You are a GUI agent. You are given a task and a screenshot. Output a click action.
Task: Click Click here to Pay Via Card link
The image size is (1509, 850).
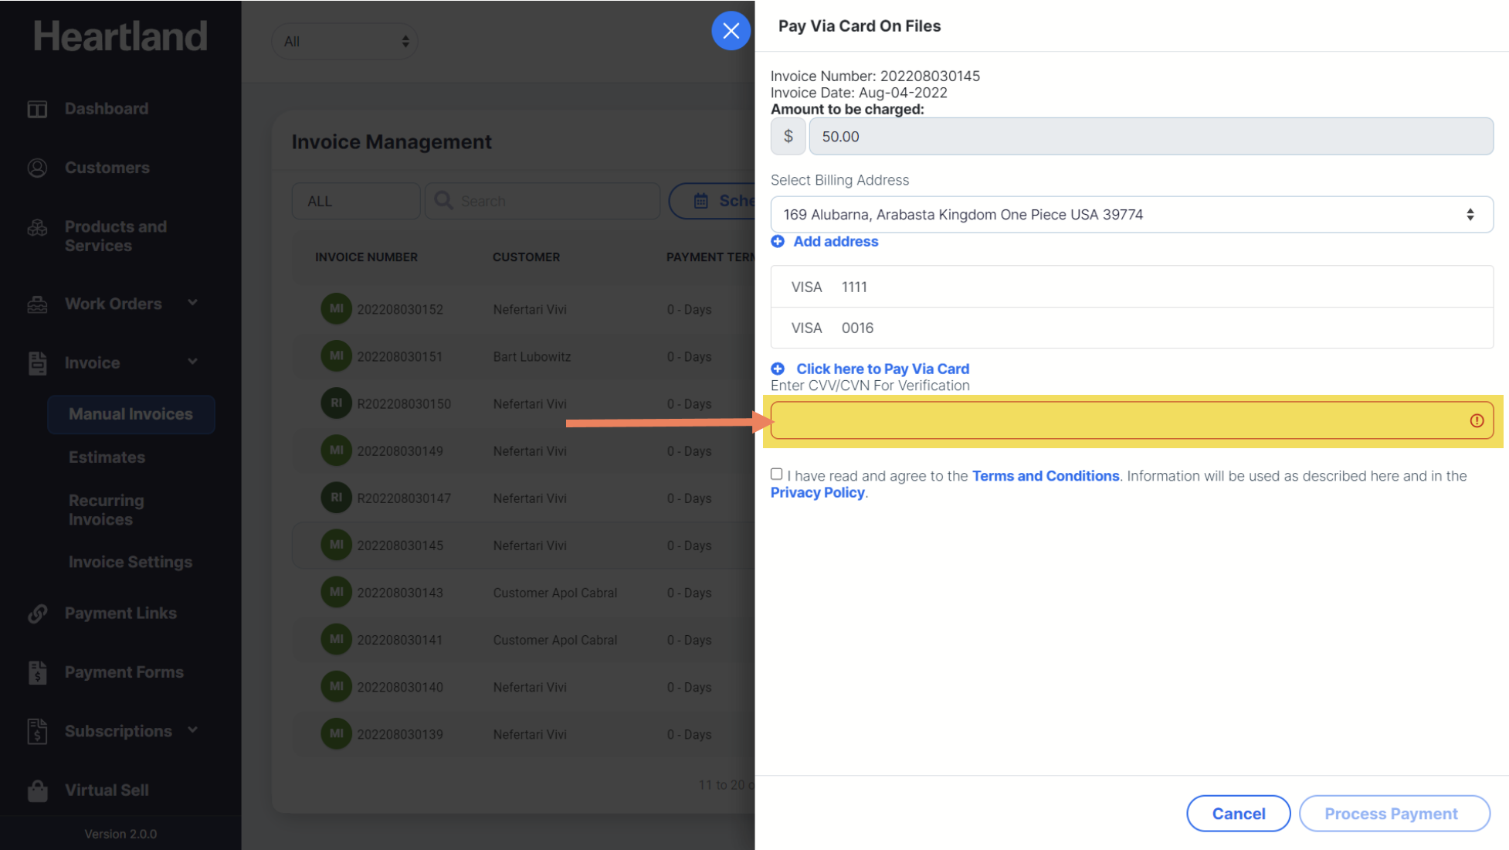tap(882, 369)
